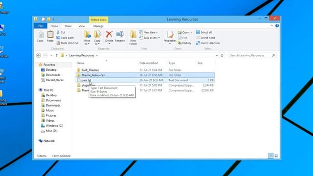
Task: Click the Search Learning Resources box
Action: (x=252, y=55)
